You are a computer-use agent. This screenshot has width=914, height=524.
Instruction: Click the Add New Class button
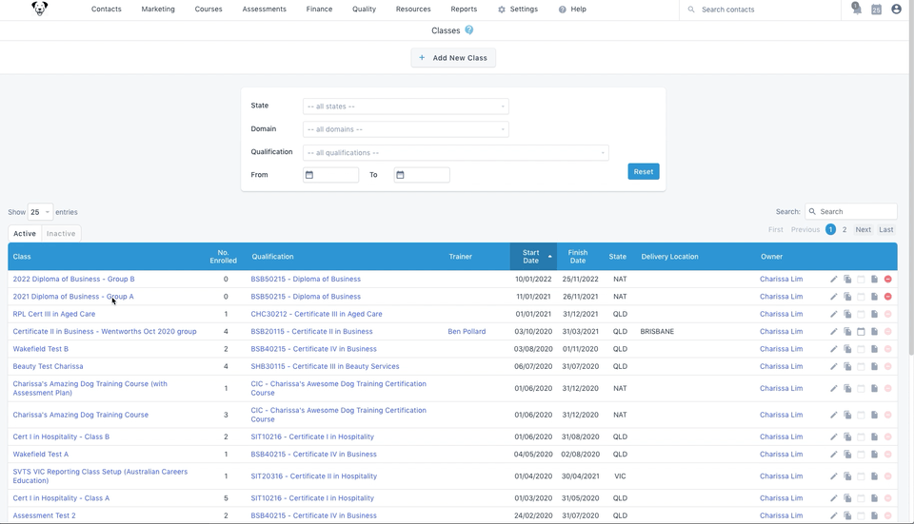pos(453,58)
